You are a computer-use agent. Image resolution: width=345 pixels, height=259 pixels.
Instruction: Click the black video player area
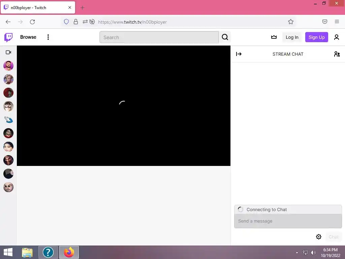[124, 106]
